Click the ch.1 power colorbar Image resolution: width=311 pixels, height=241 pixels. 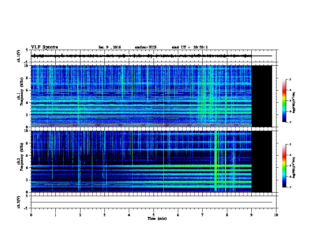coord(284,101)
